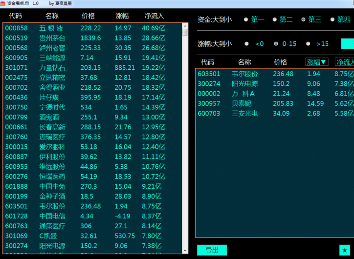Image resolution: width=354 pixels, height=259 pixels.
Task: Select row 000568 泸州老窖
Action: 92,48
